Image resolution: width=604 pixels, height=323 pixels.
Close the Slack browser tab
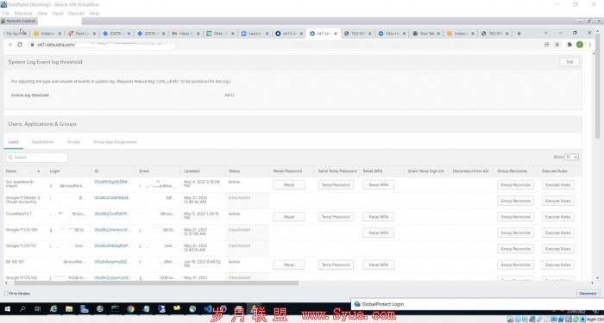pyautogui.click(x=94, y=34)
